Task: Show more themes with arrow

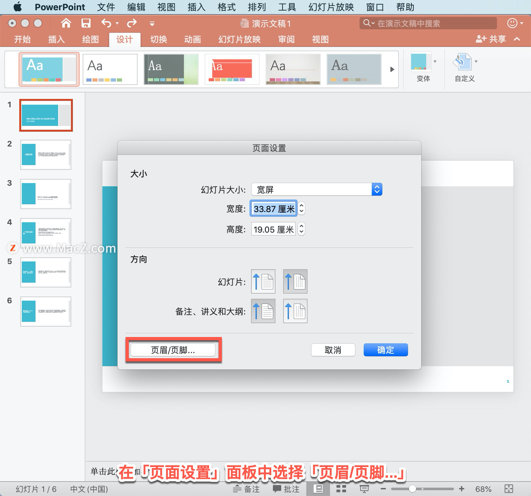Action: tap(392, 69)
